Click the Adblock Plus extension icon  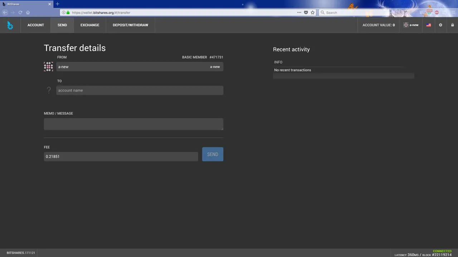pos(437,12)
